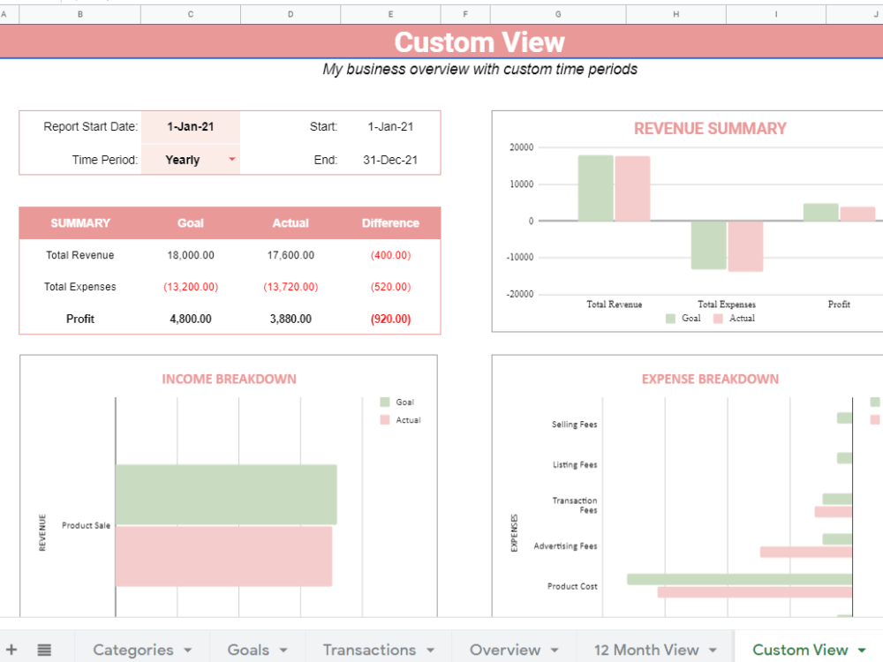Viewport: 883px width, 662px height.
Task: Select the Income Breakdown chart
Action: 227,485
